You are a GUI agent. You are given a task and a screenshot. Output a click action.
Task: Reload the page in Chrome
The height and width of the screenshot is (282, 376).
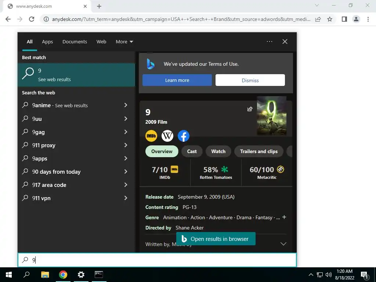32,19
